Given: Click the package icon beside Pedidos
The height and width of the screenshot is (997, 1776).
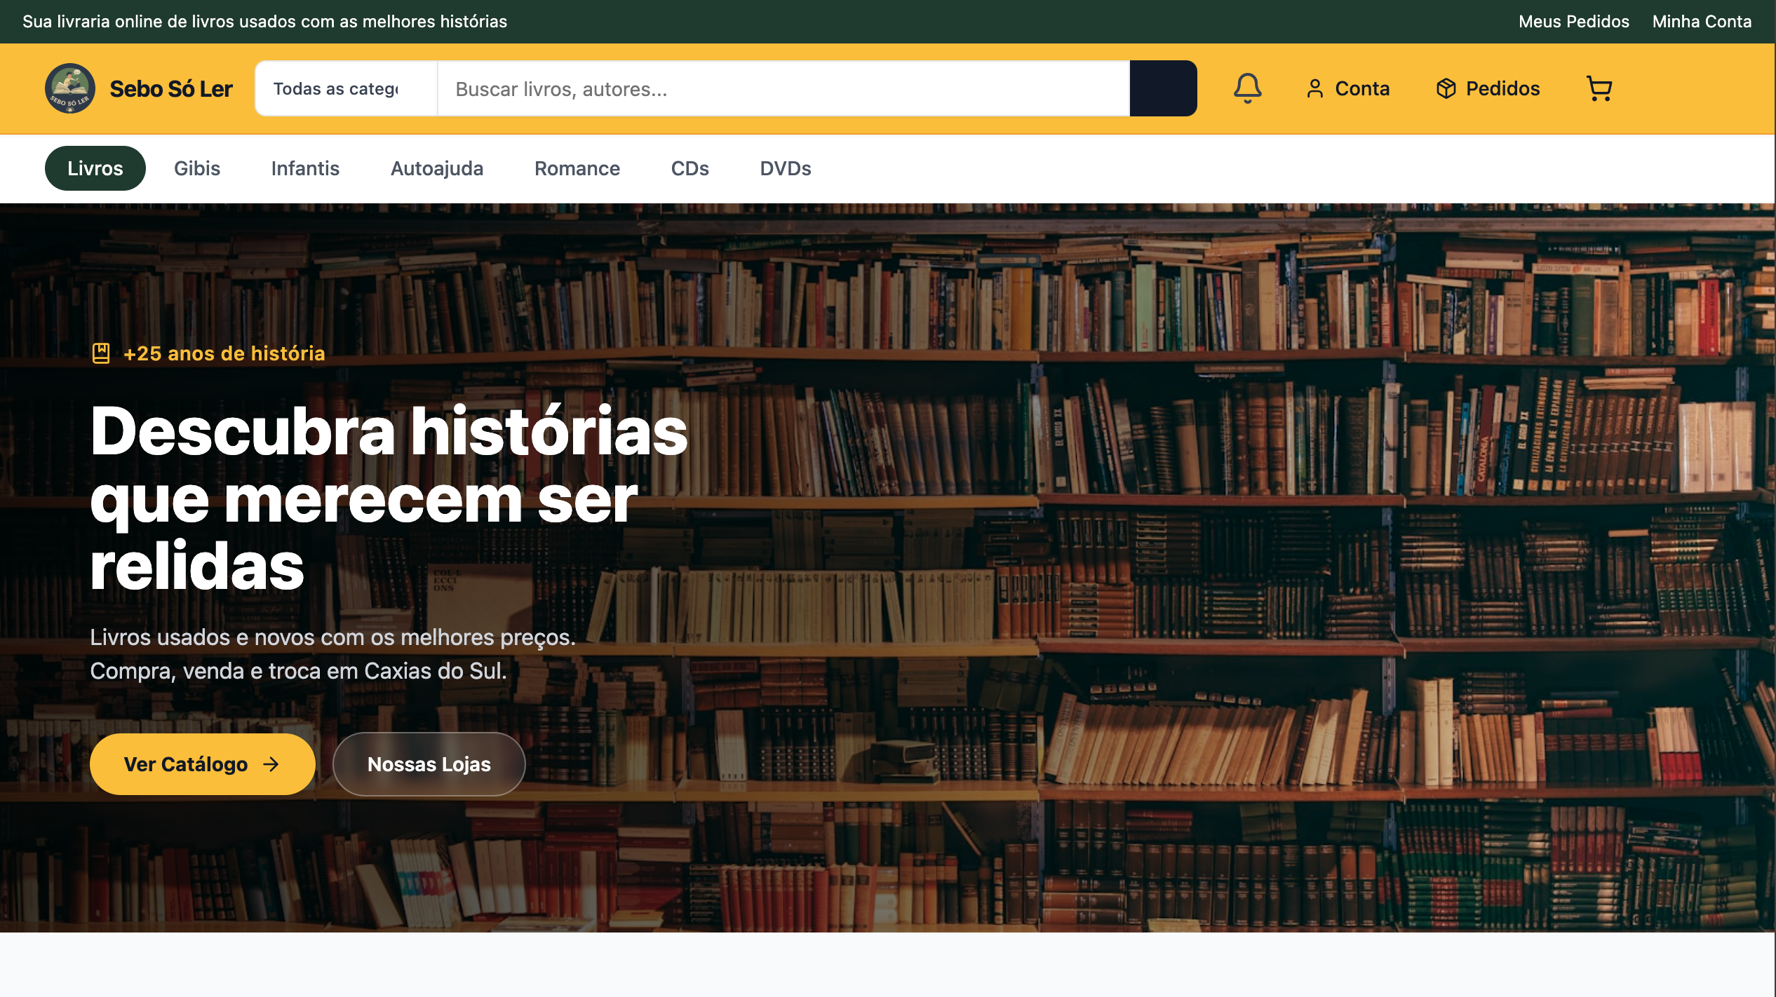Looking at the screenshot, I should (1446, 88).
